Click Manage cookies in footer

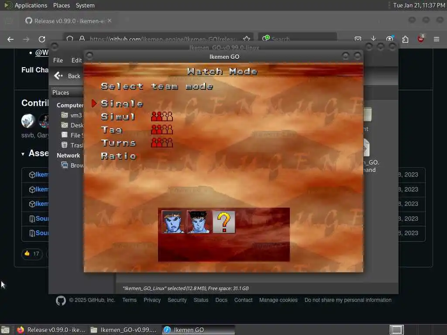279,300
